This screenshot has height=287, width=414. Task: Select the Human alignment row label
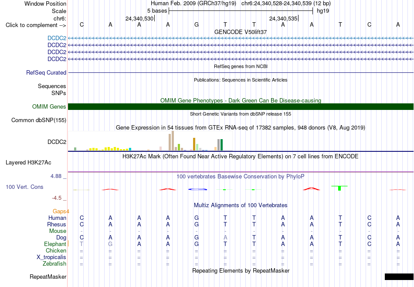coord(57,218)
